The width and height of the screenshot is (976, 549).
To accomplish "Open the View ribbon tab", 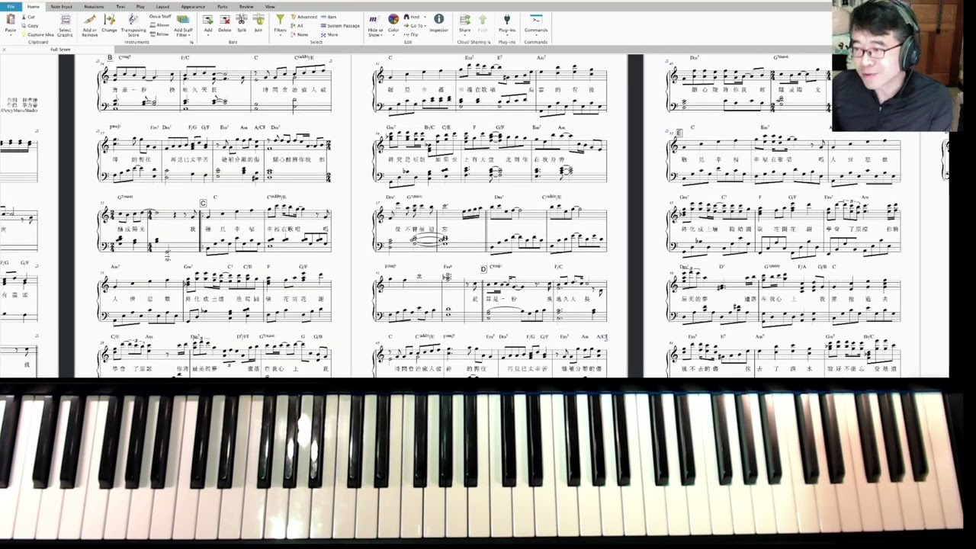I will (x=270, y=7).
